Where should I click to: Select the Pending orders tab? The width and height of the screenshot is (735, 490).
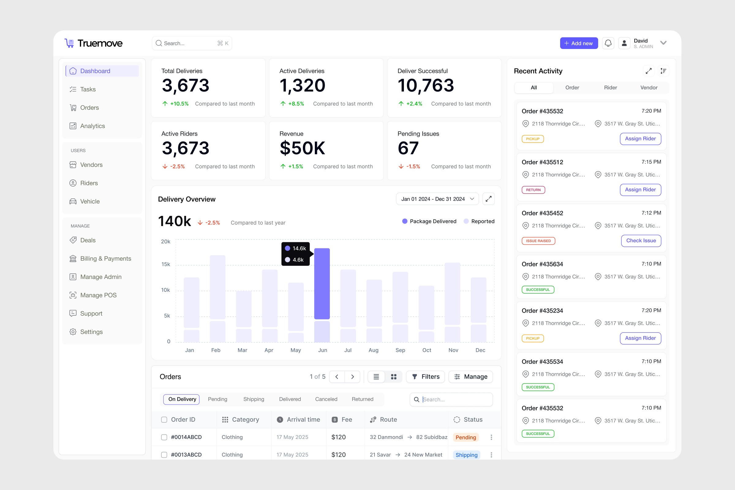217,399
